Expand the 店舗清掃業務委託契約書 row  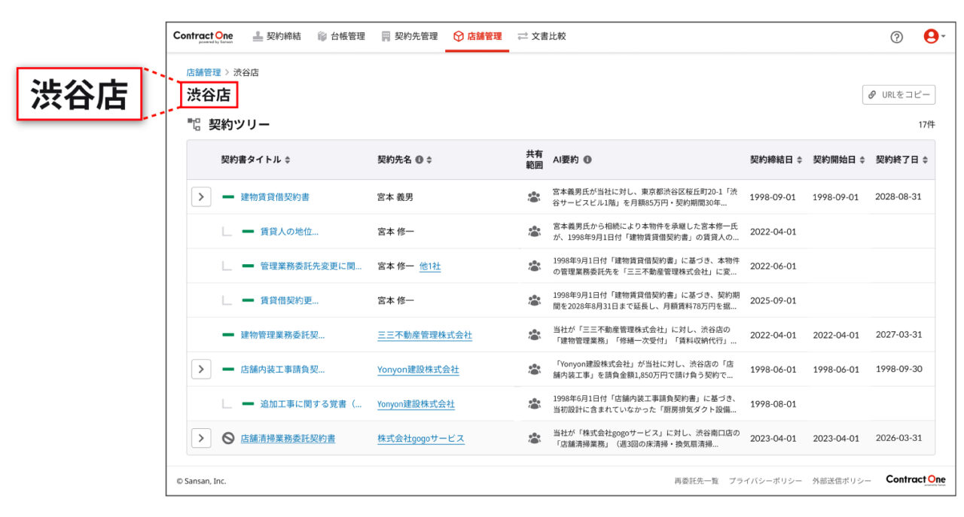coord(200,438)
